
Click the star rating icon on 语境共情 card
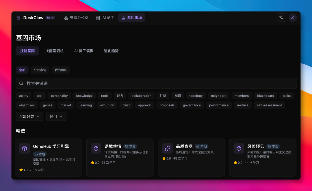(x=92, y=162)
